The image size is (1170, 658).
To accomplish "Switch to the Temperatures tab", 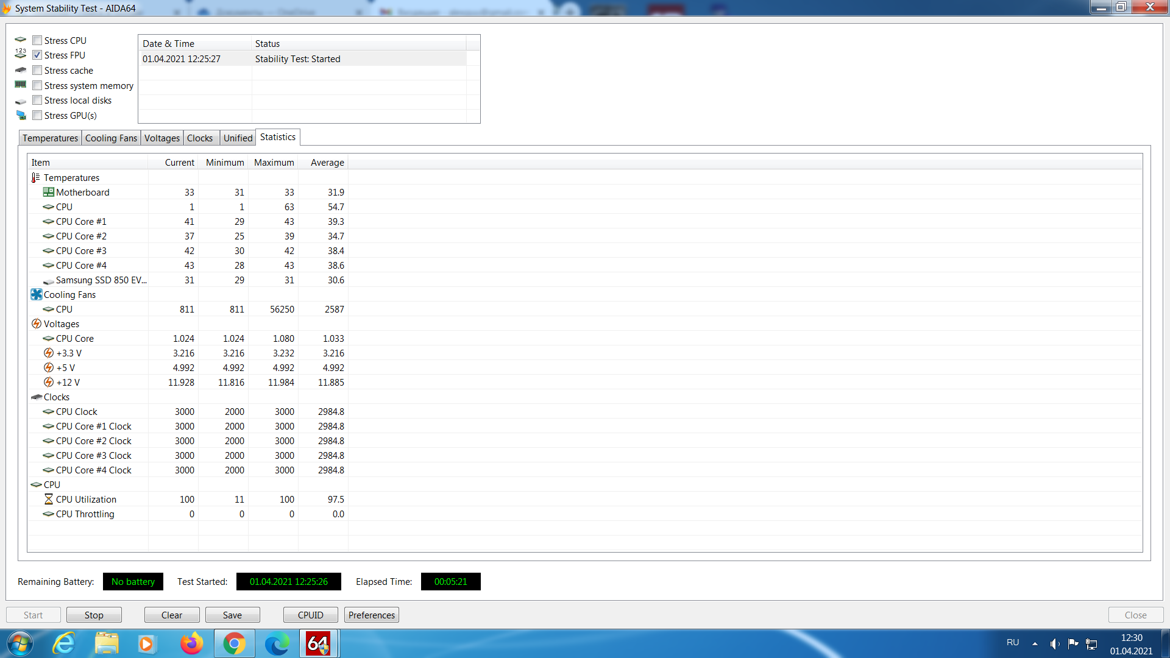I will tap(50, 138).
